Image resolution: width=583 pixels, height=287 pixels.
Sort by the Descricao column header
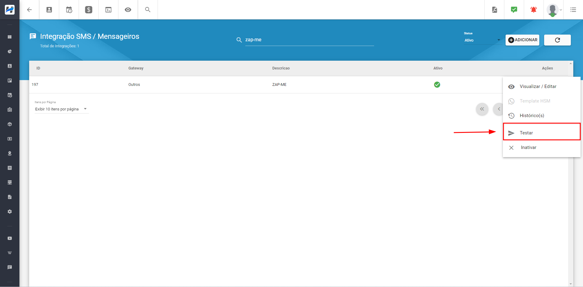click(281, 68)
